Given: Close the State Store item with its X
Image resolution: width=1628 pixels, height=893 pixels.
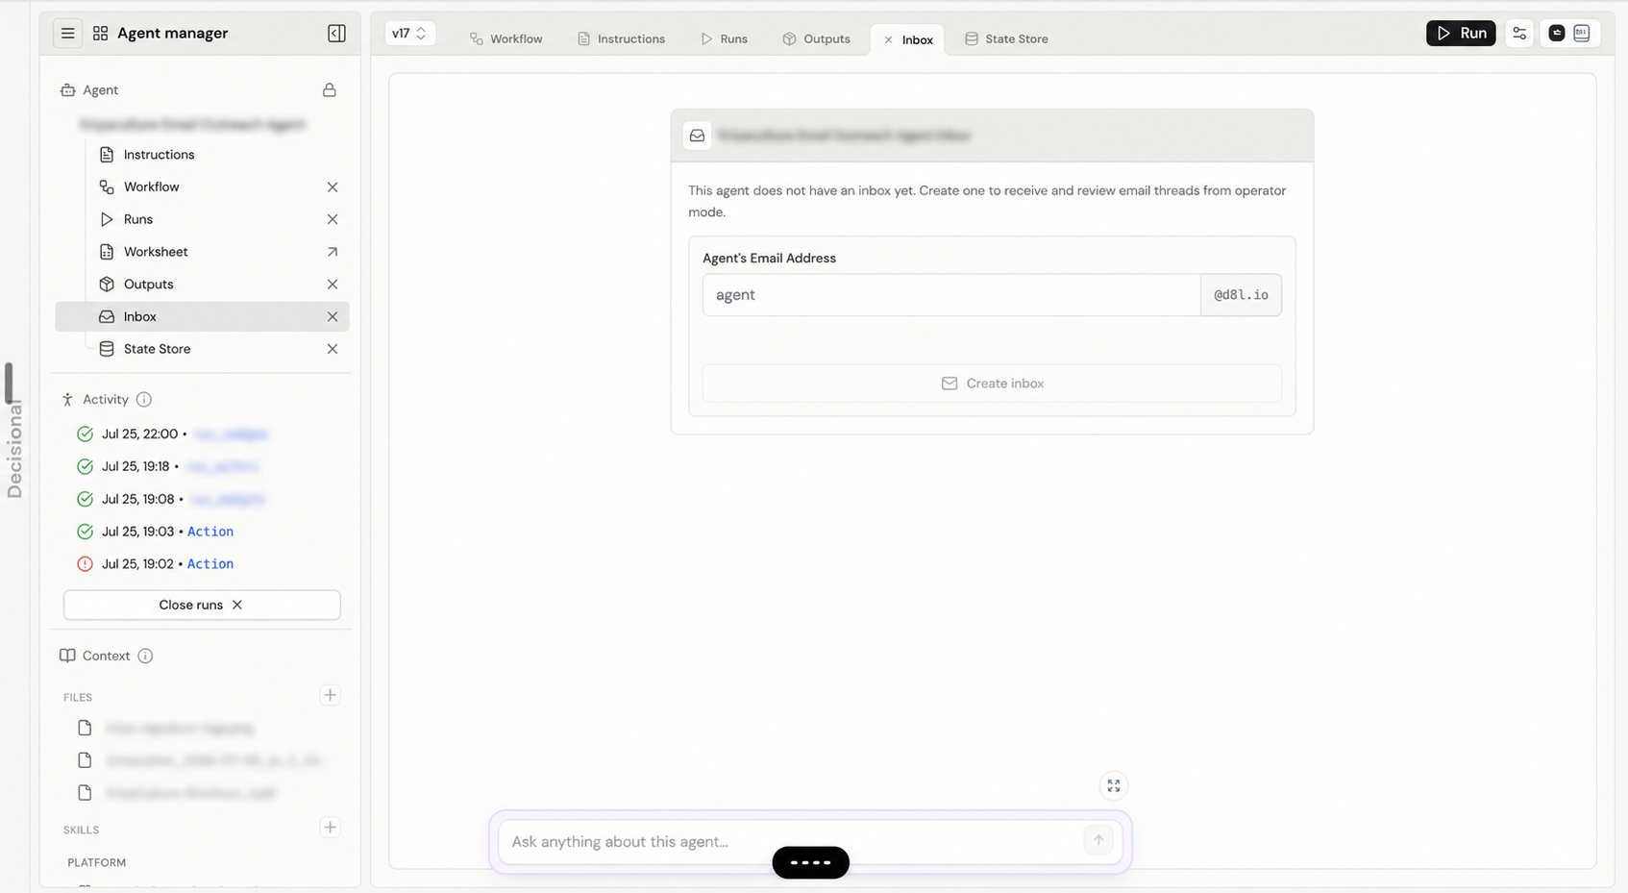Looking at the screenshot, I should pos(333,349).
